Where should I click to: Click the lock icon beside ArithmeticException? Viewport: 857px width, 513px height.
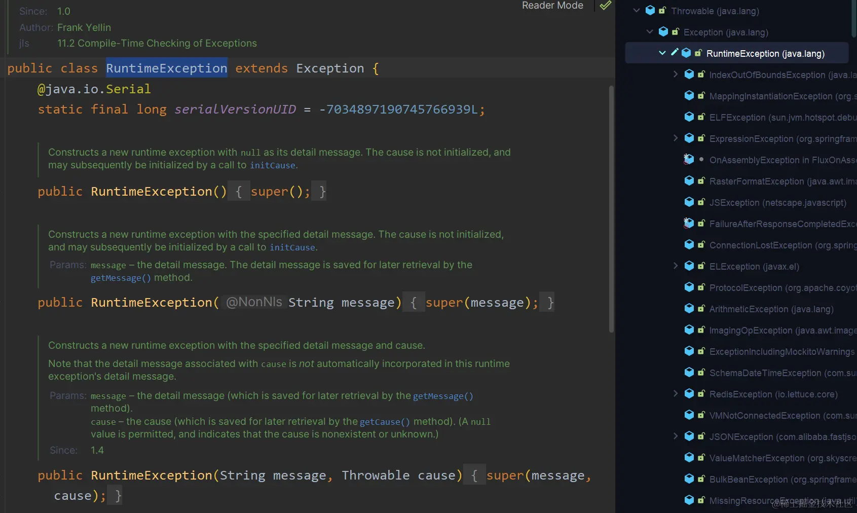tap(701, 308)
